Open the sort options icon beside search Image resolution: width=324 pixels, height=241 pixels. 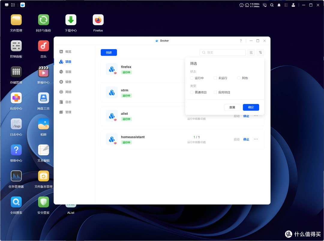pos(251,52)
